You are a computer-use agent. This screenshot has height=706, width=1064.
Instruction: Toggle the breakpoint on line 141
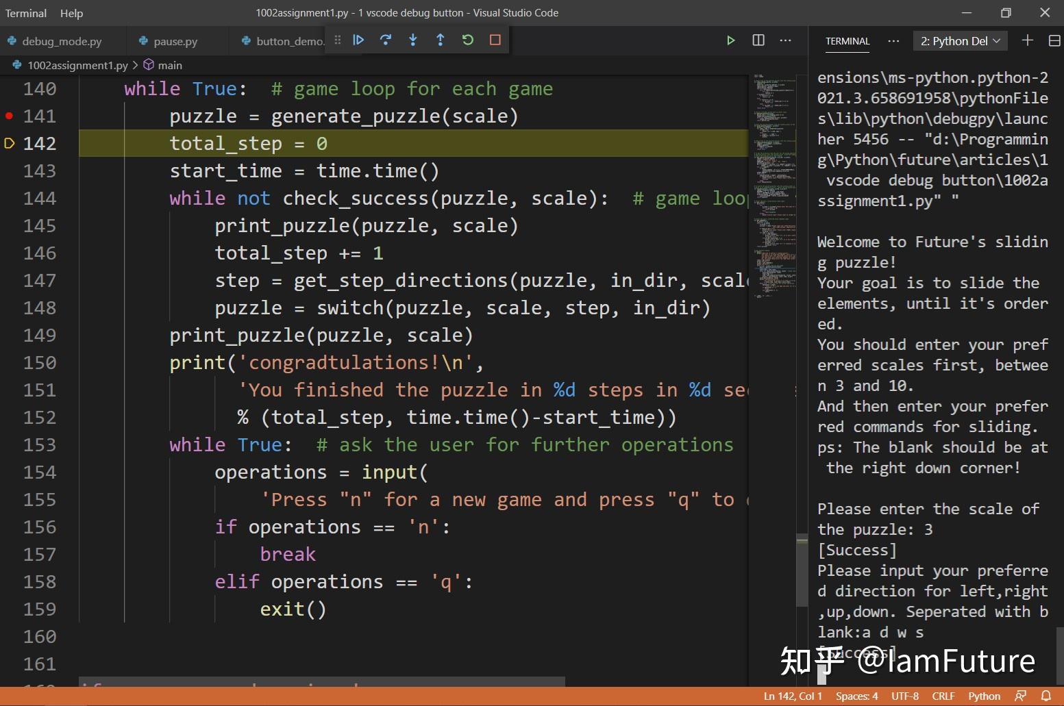(9, 116)
